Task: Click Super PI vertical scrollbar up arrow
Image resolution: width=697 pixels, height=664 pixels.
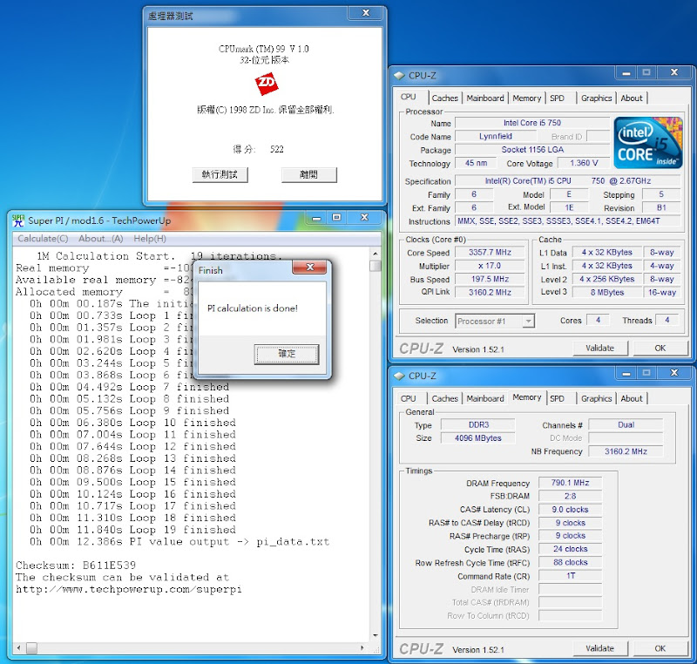Action: click(x=376, y=254)
